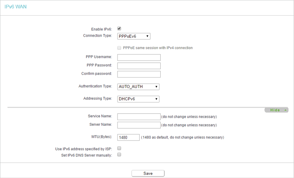Viewport: 294px width, 178px height.
Task: Check Set IPv6 DNS Server manually
Action: tap(119, 155)
